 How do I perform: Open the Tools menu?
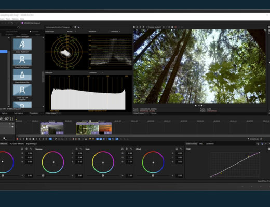coord(8,19)
